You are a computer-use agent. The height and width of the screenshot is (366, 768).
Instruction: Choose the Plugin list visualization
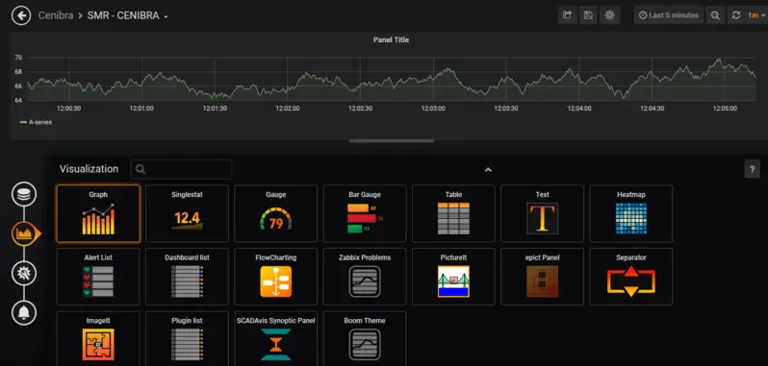click(187, 339)
